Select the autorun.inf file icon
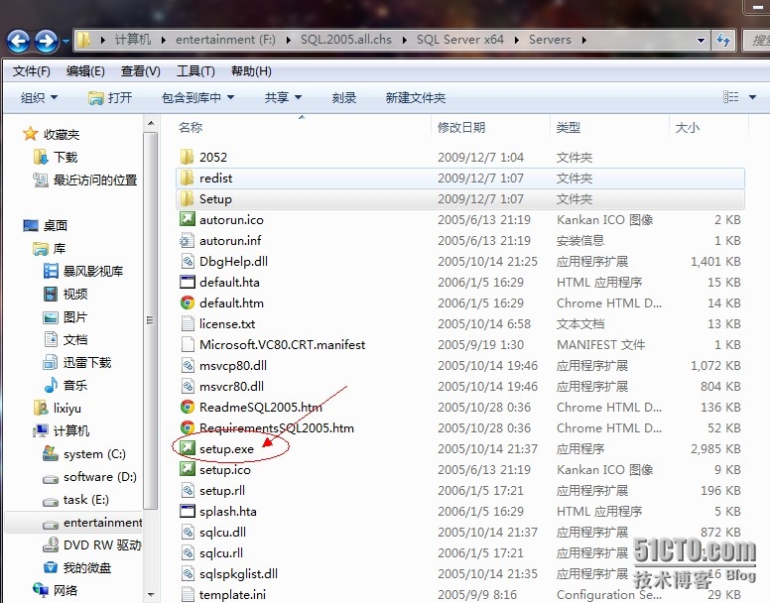The height and width of the screenshot is (603, 770). pyautogui.click(x=188, y=240)
